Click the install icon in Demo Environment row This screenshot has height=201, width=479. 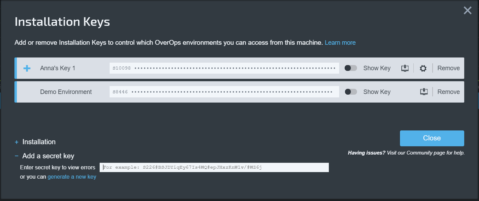(424, 92)
